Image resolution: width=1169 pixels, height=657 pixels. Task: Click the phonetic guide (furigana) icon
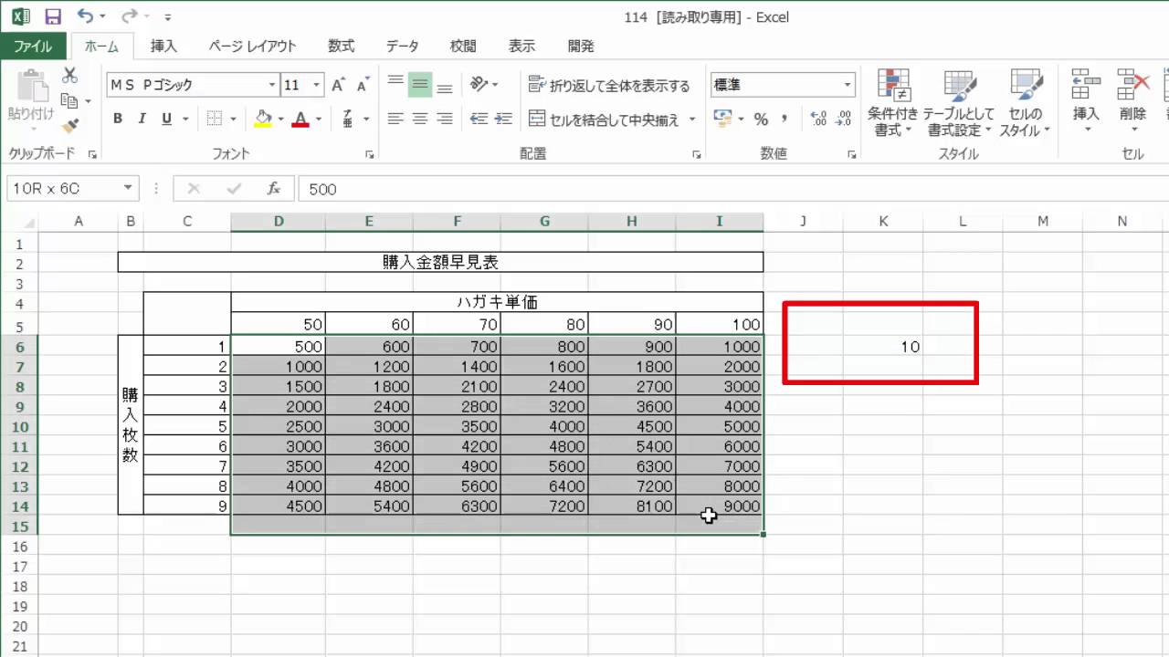click(x=348, y=119)
